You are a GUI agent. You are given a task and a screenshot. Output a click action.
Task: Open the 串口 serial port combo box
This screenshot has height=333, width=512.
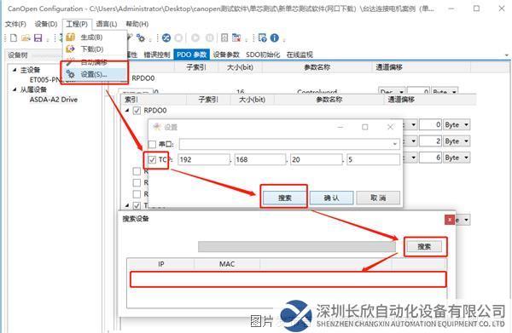click(x=289, y=144)
